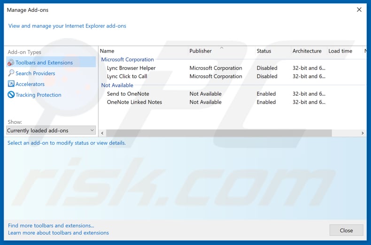Click the Toolbars and Extensions gear icon

tap(11, 62)
